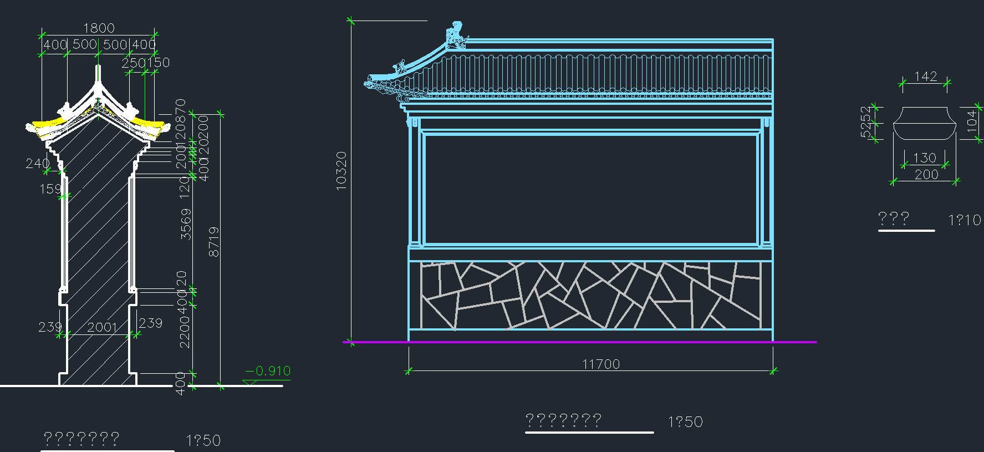The image size is (984, 452).
Task: Select the roof ridge ornament figure
Action: [455, 35]
